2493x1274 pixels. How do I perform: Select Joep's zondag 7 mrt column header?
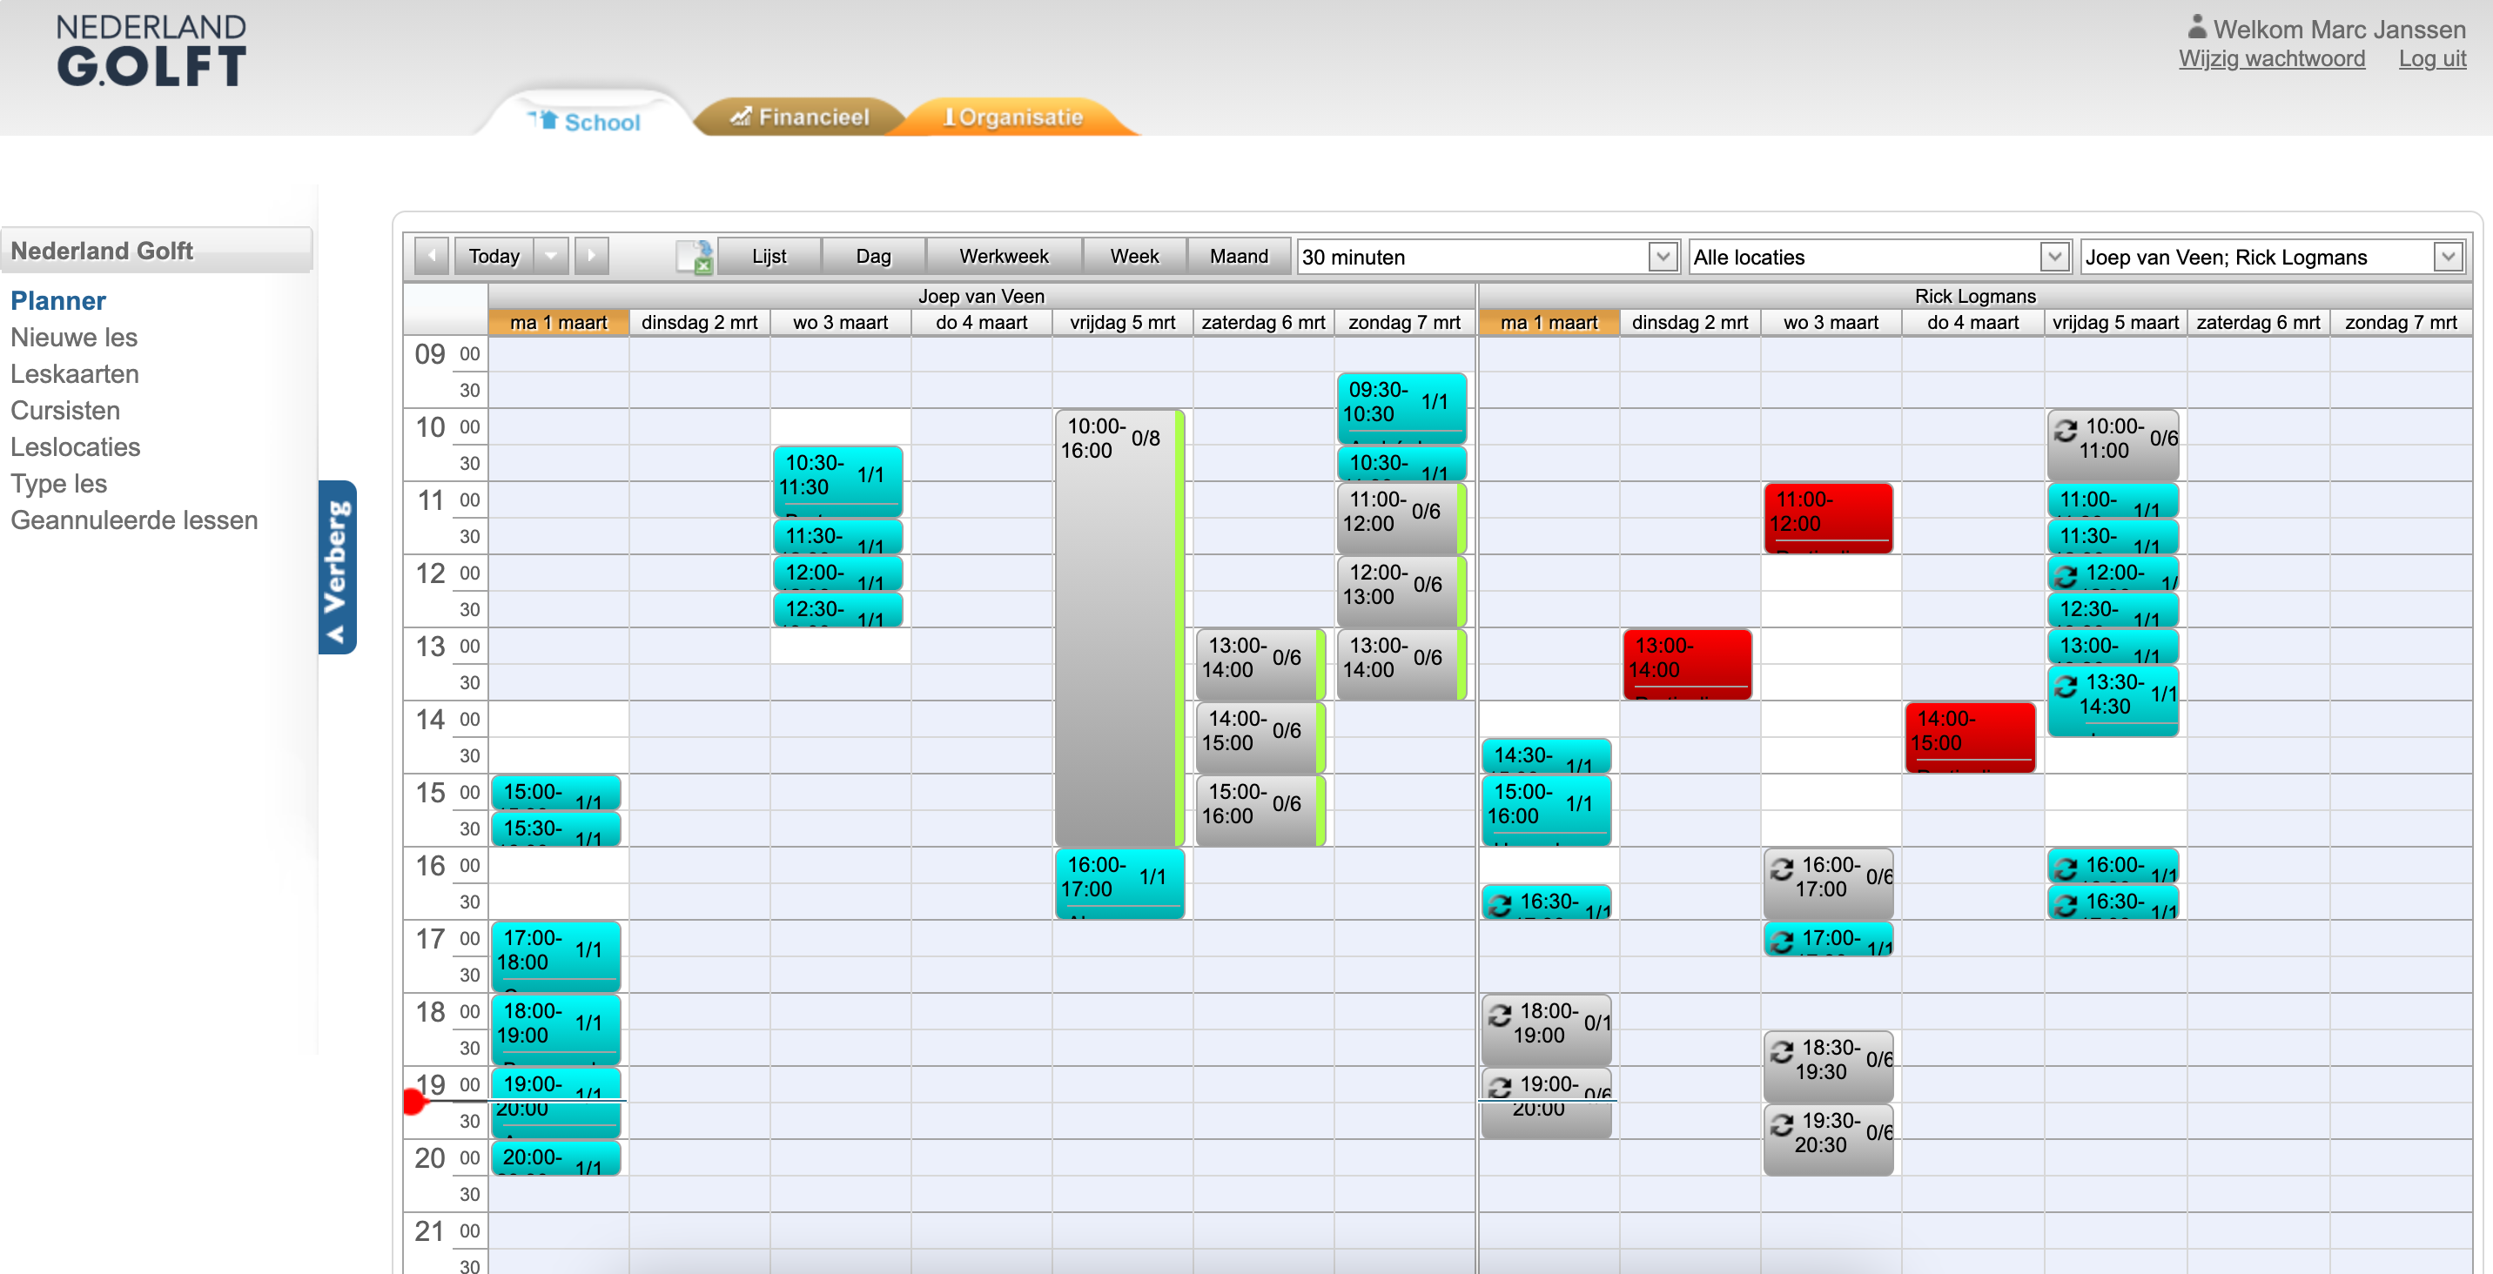[x=1404, y=322]
